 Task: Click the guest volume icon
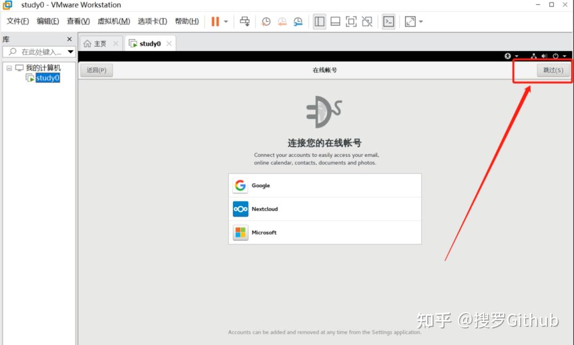pyautogui.click(x=544, y=56)
